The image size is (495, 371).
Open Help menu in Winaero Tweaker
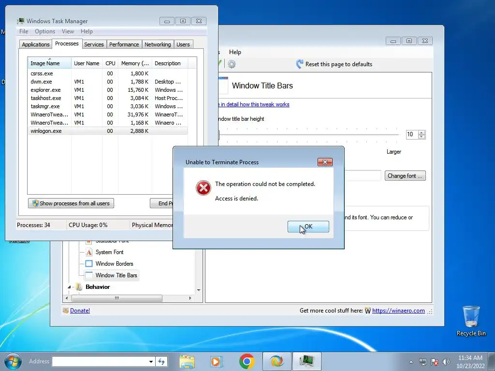(x=235, y=52)
